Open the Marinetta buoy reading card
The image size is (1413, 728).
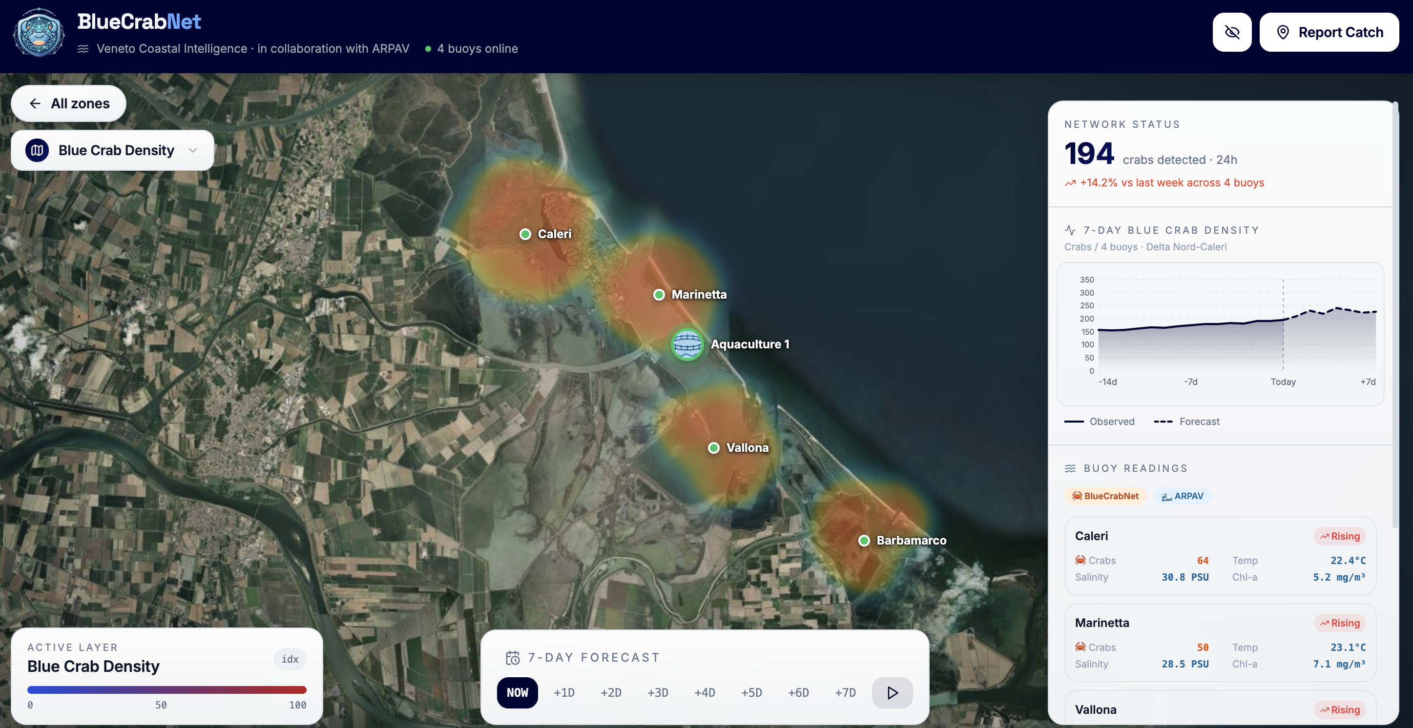1220,643
